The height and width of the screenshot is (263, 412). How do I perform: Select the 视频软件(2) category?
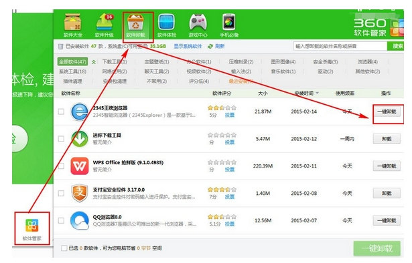199,71
